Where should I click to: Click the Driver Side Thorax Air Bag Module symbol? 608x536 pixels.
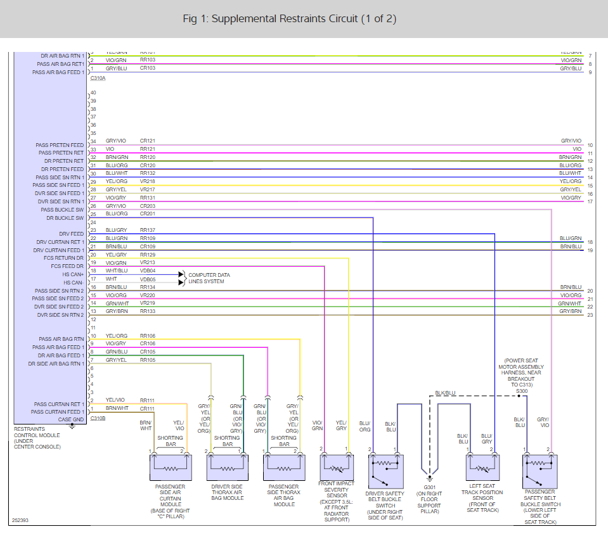pyautogui.click(x=227, y=468)
